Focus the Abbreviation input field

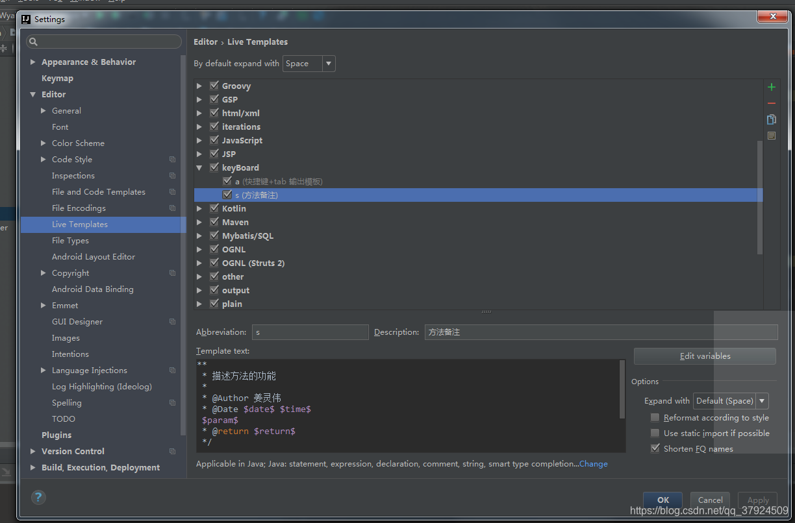coord(310,332)
